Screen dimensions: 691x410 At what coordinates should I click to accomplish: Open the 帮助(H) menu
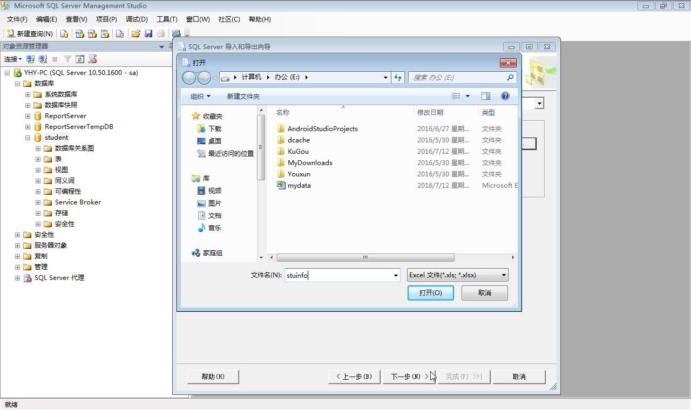pos(260,19)
